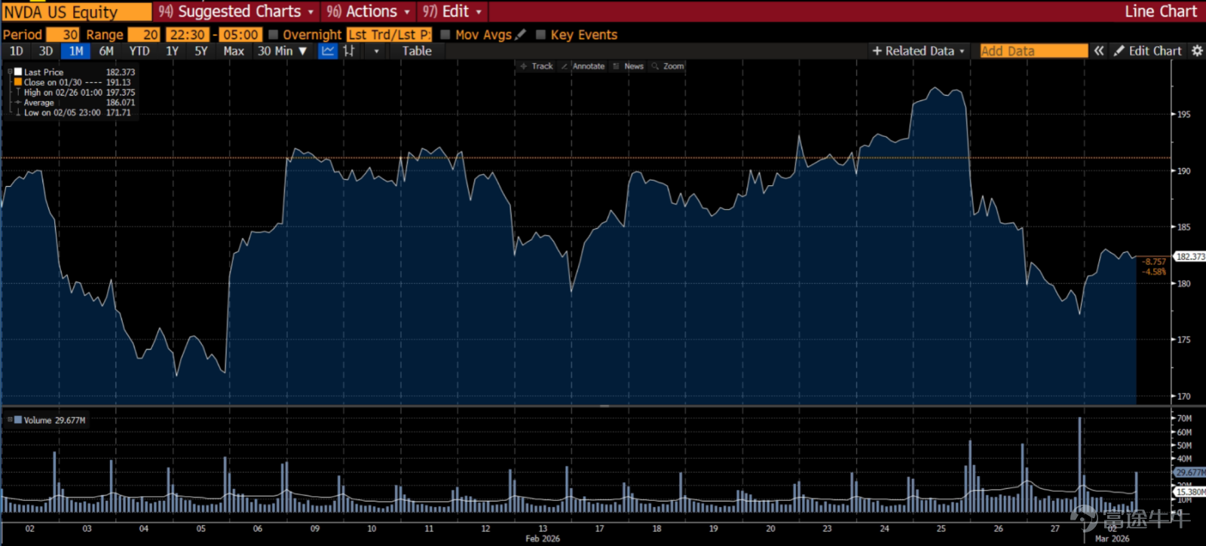Select the Max time range tab
This screenshot has width=1206, height=546.
234,51
